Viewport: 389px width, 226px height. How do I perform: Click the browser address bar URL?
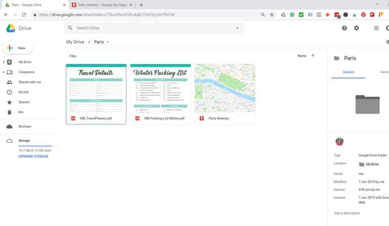pos(107,15)
